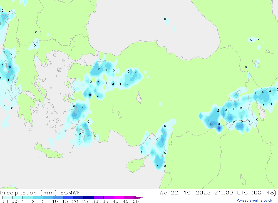Click the 'ECMWF' model label
This screenshot has height=203, width=278.
(x=70, y=192)
